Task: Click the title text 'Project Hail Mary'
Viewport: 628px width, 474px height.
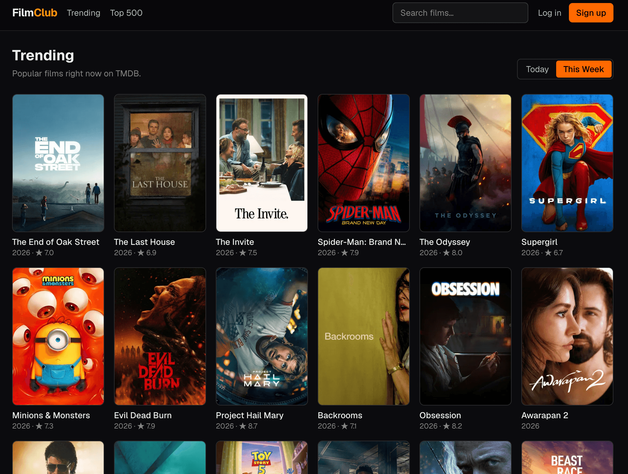Action: coord(250,415)
